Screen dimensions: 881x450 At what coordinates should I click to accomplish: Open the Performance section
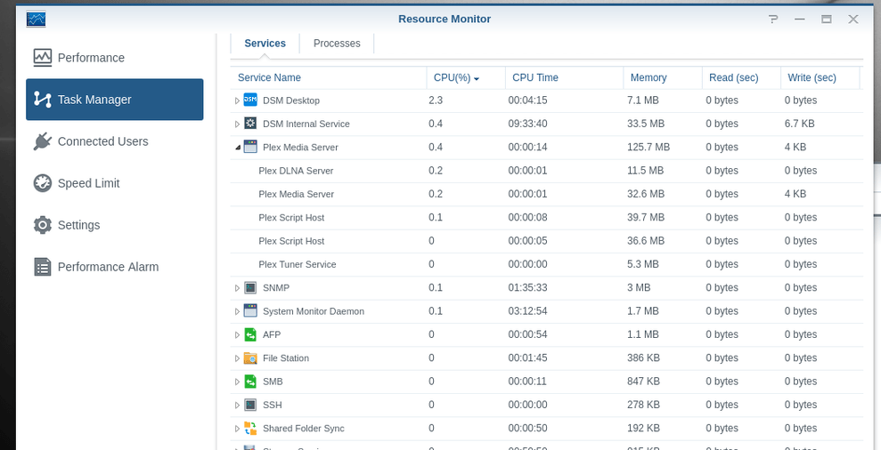point(115,58)
